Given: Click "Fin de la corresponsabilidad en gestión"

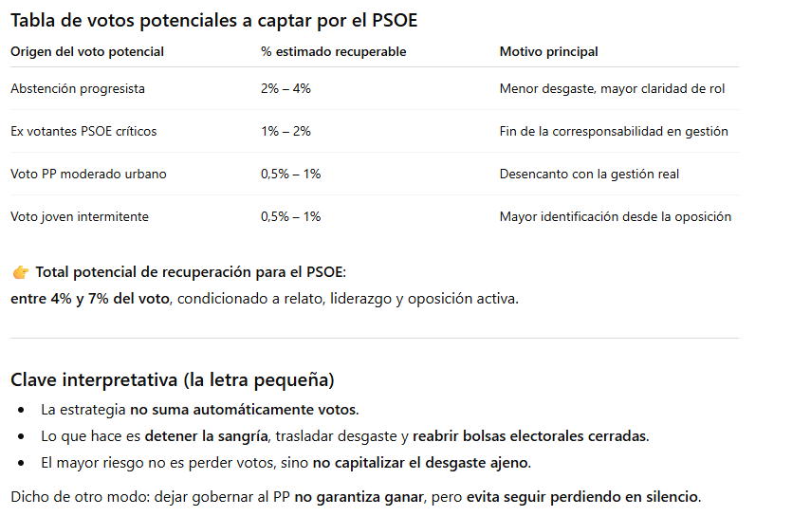Looking at the screenshot, I should pyautogui.click(x=614, y=131).
